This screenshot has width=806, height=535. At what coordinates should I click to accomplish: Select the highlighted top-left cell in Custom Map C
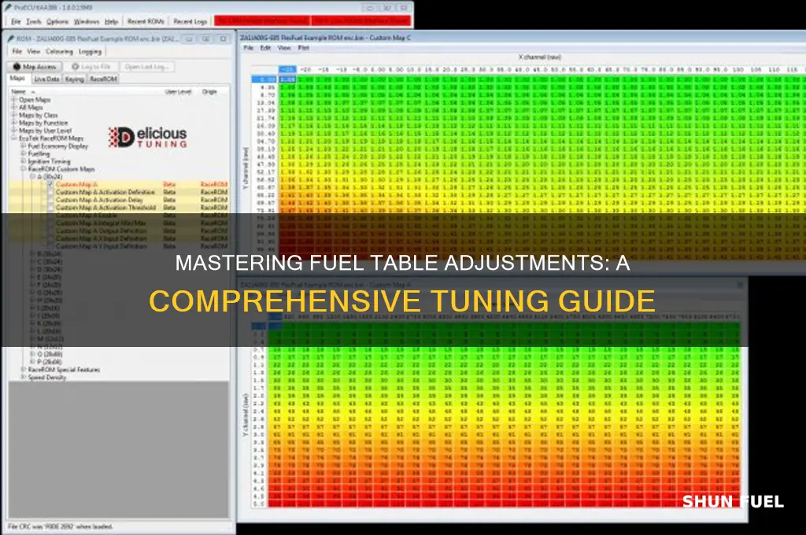[x=288, y=79]
